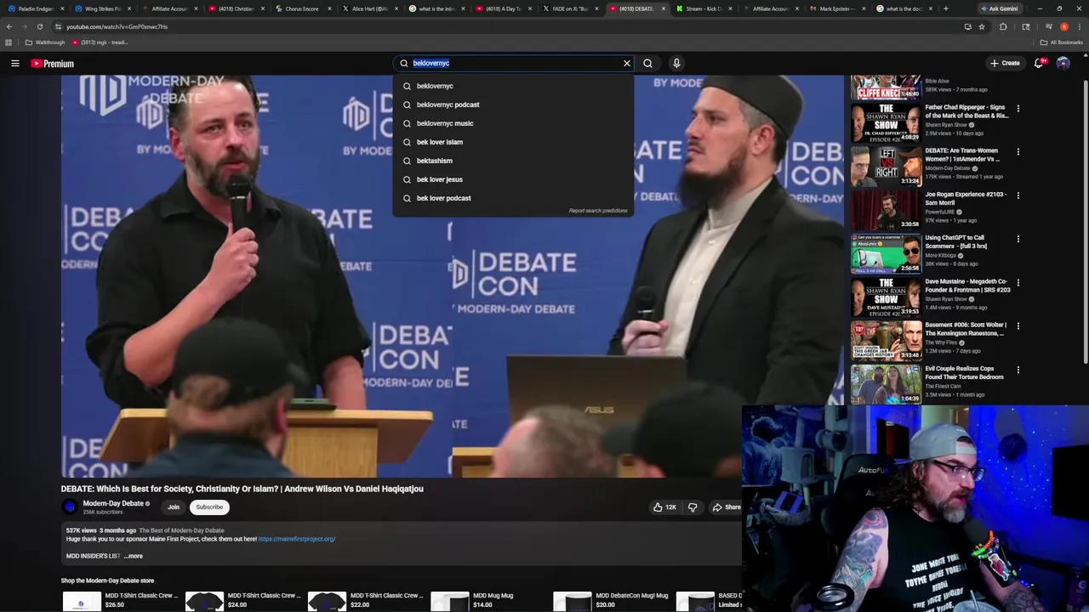This screenshot has width=1089, height=612.
Task: Reload the page
Action: (39, 26)
